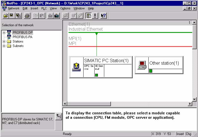Activate the What's This help pointer
Image resolution: width=198 pixels, height=137 pixels.
[103, 16]
